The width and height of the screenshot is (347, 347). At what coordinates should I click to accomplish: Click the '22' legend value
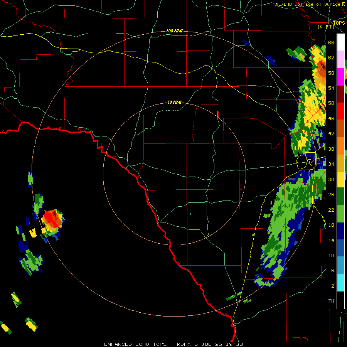click(x=331, y=210)
